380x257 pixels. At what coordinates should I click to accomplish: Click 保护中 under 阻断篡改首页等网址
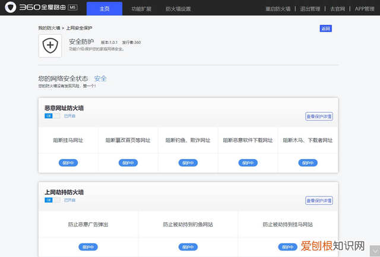128,163
